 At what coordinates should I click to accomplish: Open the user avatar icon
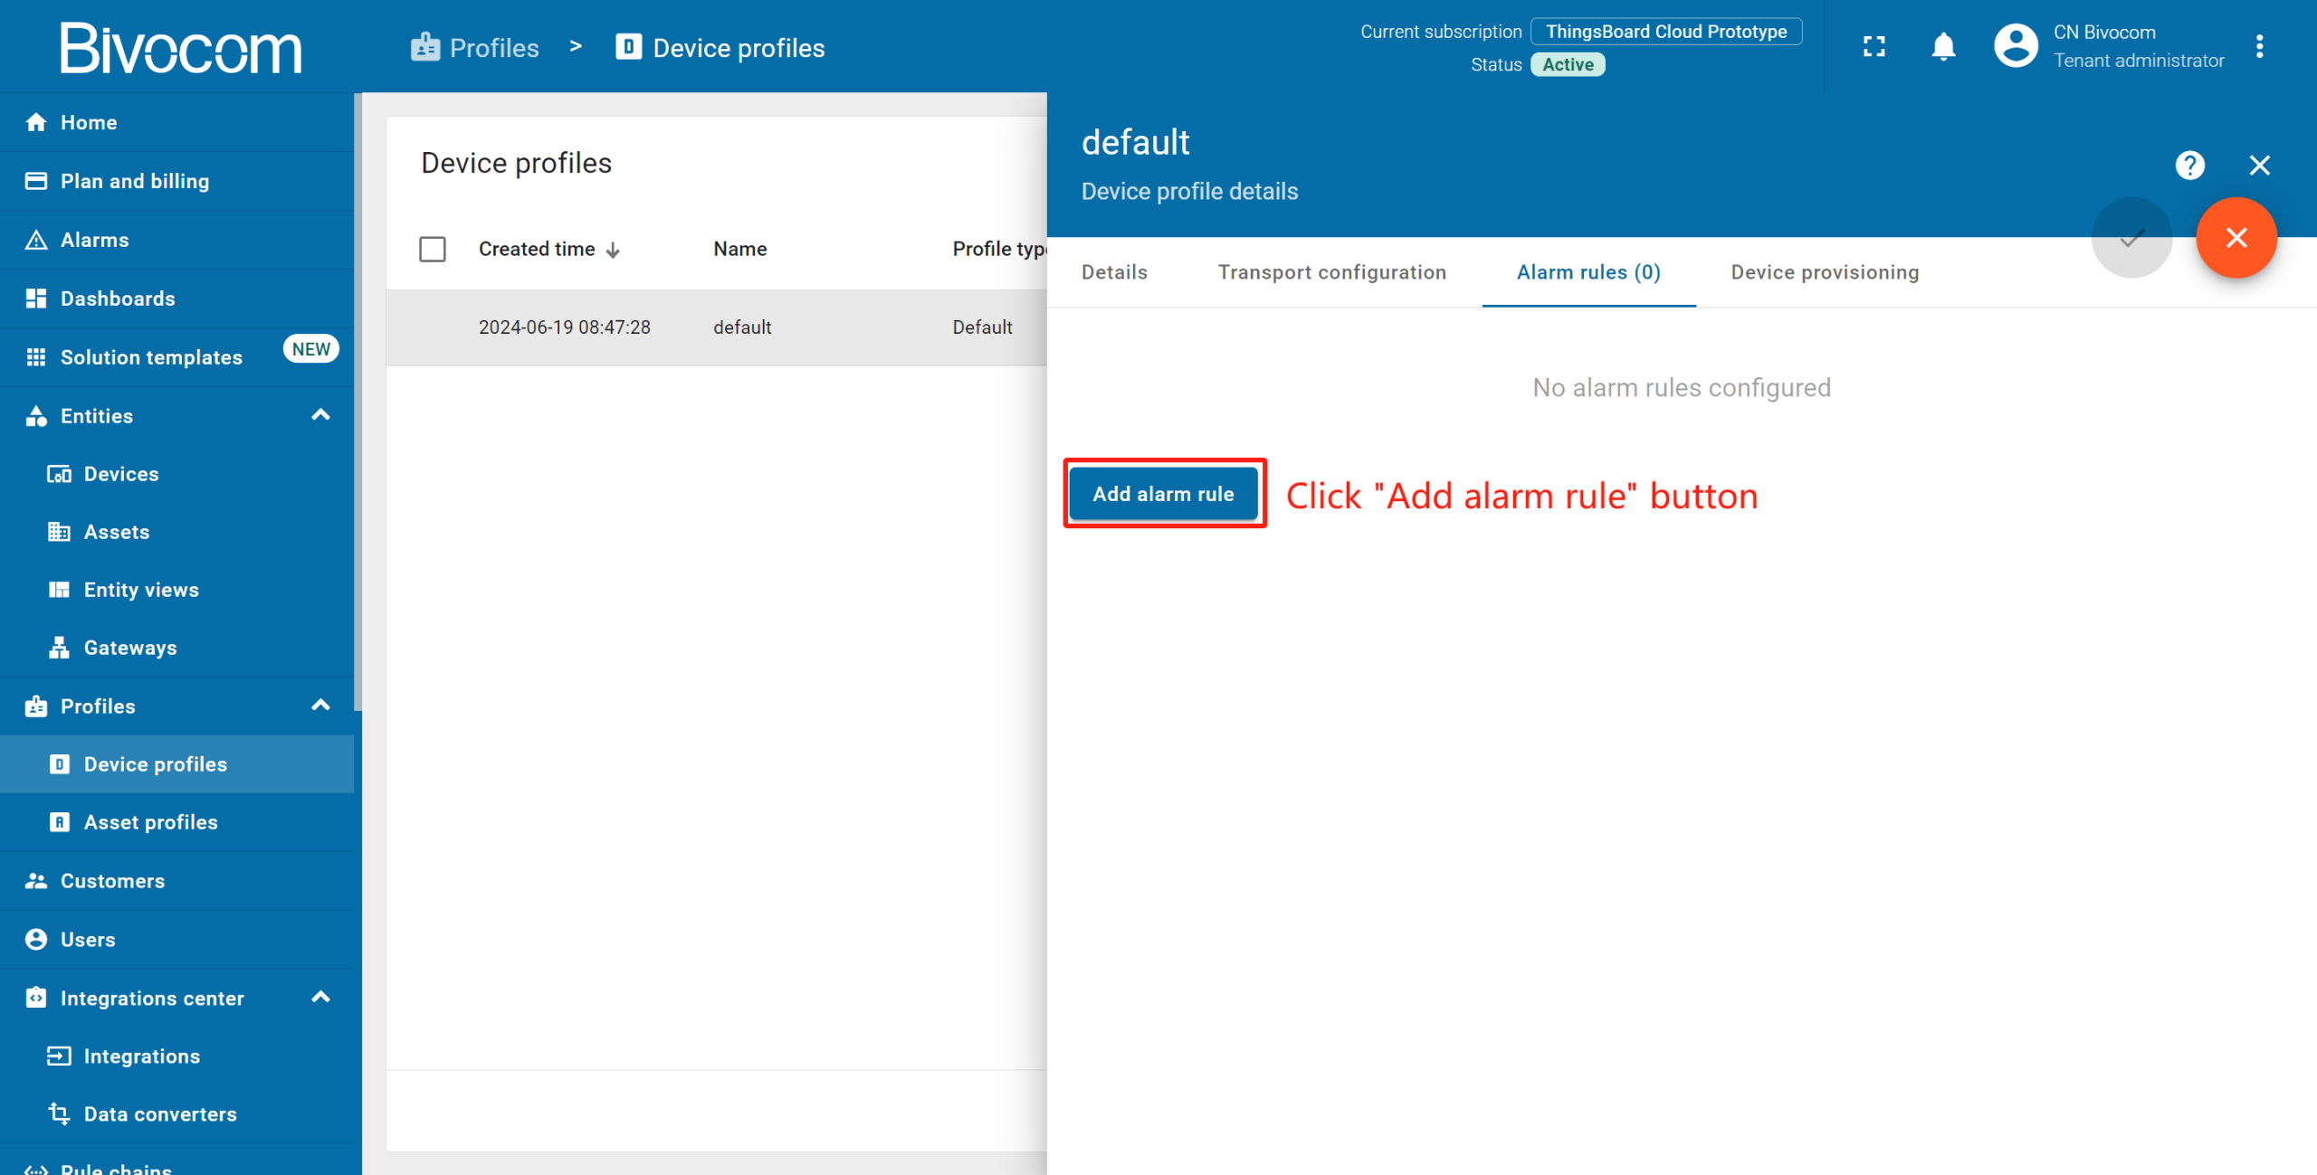click(x=2016, y=47)
